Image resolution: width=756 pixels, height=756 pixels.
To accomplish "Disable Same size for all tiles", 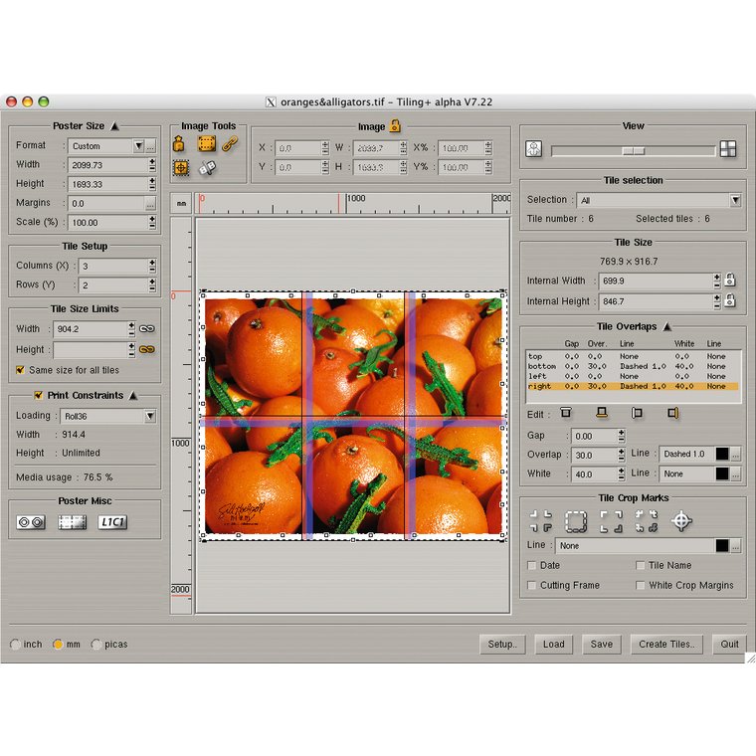I will 20,370.
